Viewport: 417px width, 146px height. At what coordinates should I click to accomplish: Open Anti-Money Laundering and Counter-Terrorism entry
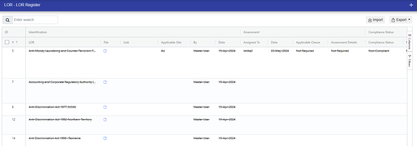coord(62,51)
